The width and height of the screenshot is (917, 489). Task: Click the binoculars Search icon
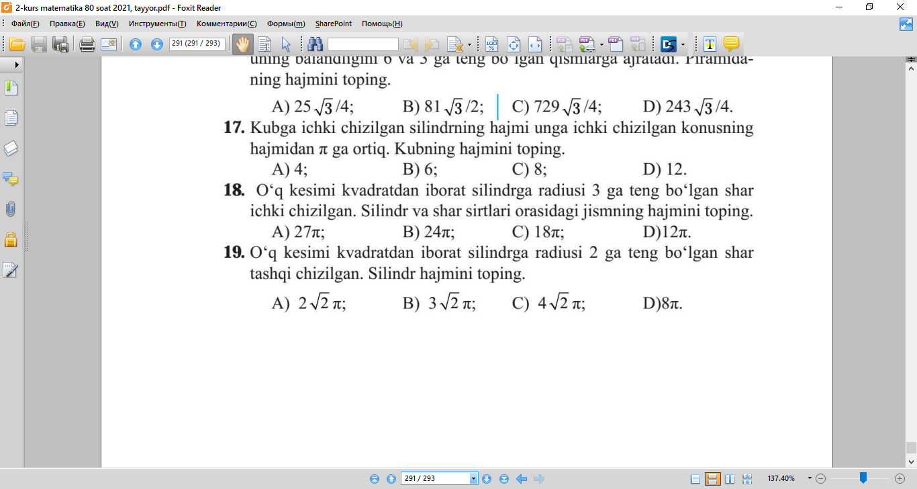pyautogui.click(x=316, y=44)
